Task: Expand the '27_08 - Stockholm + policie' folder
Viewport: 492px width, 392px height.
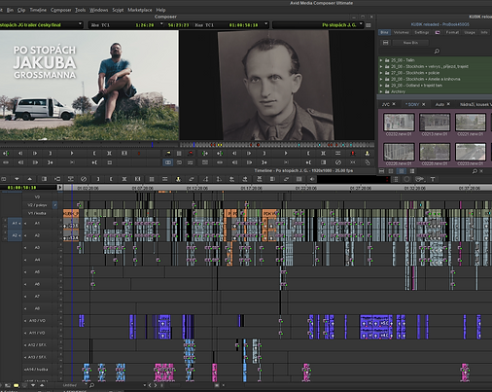Action: (x=381, y=73)
